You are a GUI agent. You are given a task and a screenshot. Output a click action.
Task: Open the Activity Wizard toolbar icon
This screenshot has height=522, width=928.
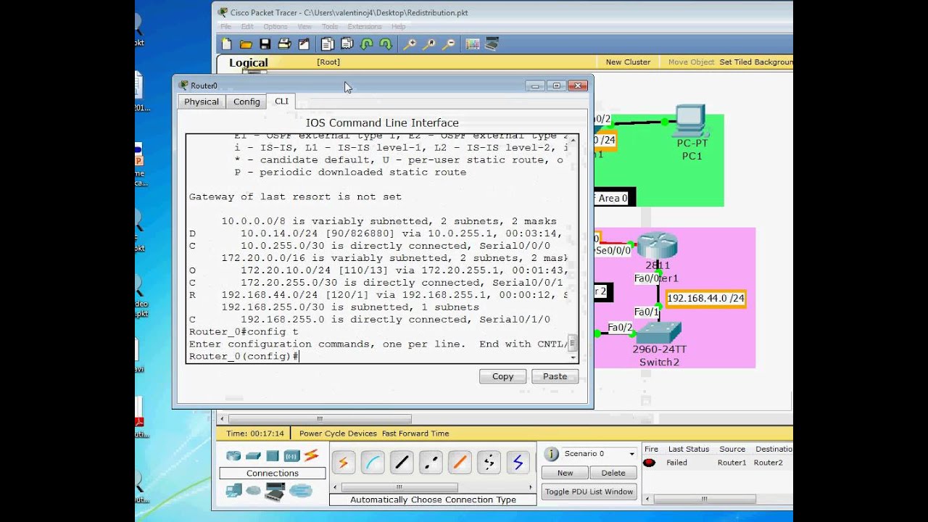click(304, 44)
